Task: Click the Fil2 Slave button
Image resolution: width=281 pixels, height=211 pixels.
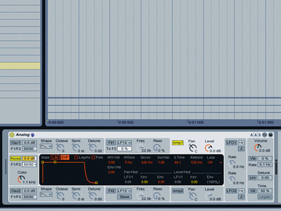Action: click(125, 197)
